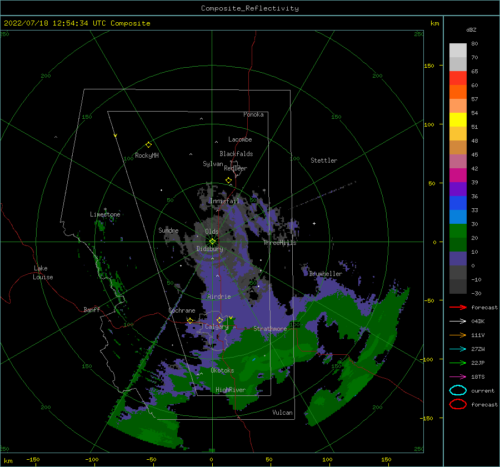Click the magenta 18TS arrow icon
This screenshot has width=500, height=467.
pyautogui.click(x=458, y=377)
